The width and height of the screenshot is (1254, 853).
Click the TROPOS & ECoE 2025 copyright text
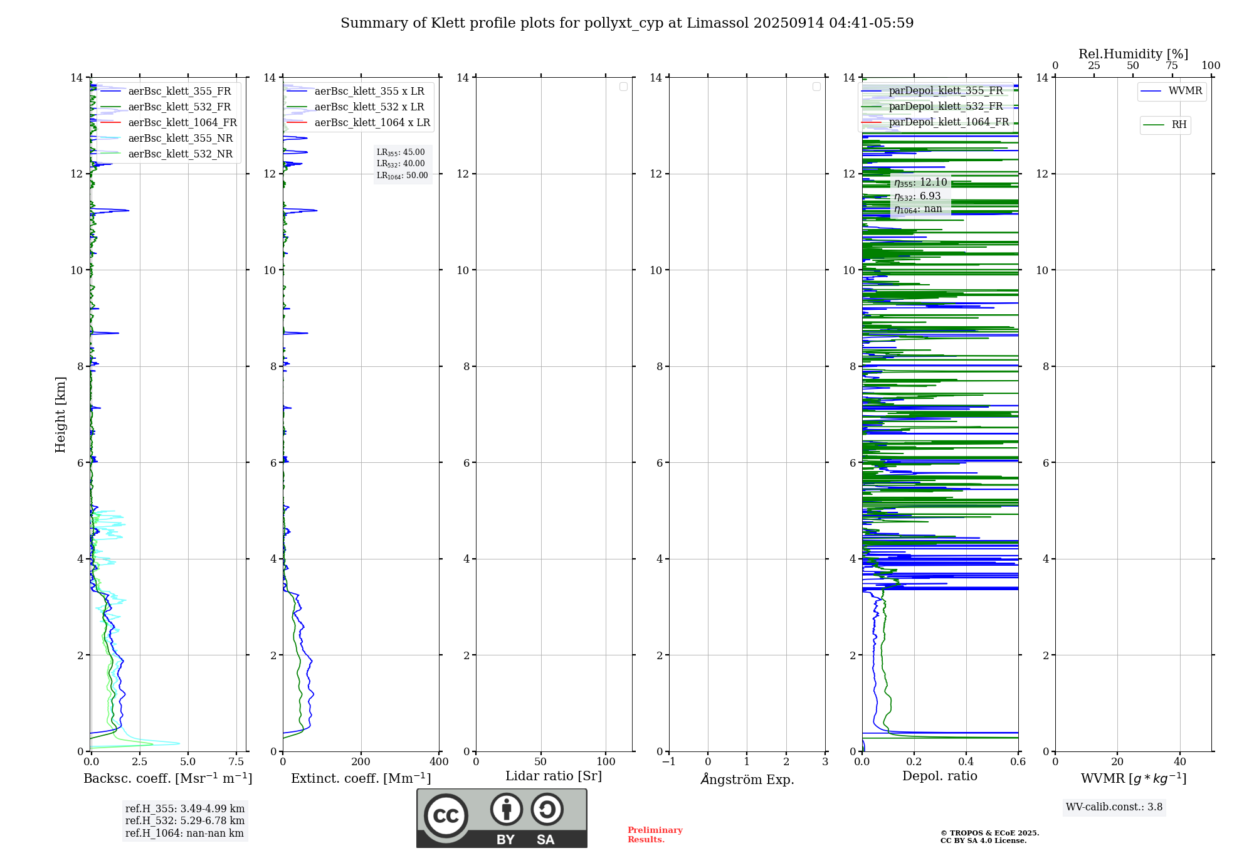(x=990, y=833)
